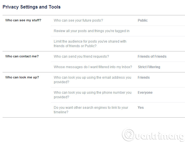Viewport: 185px width, 142px height.
Task: Click the "Friends" email lookup value
Action: coord(143,77)
